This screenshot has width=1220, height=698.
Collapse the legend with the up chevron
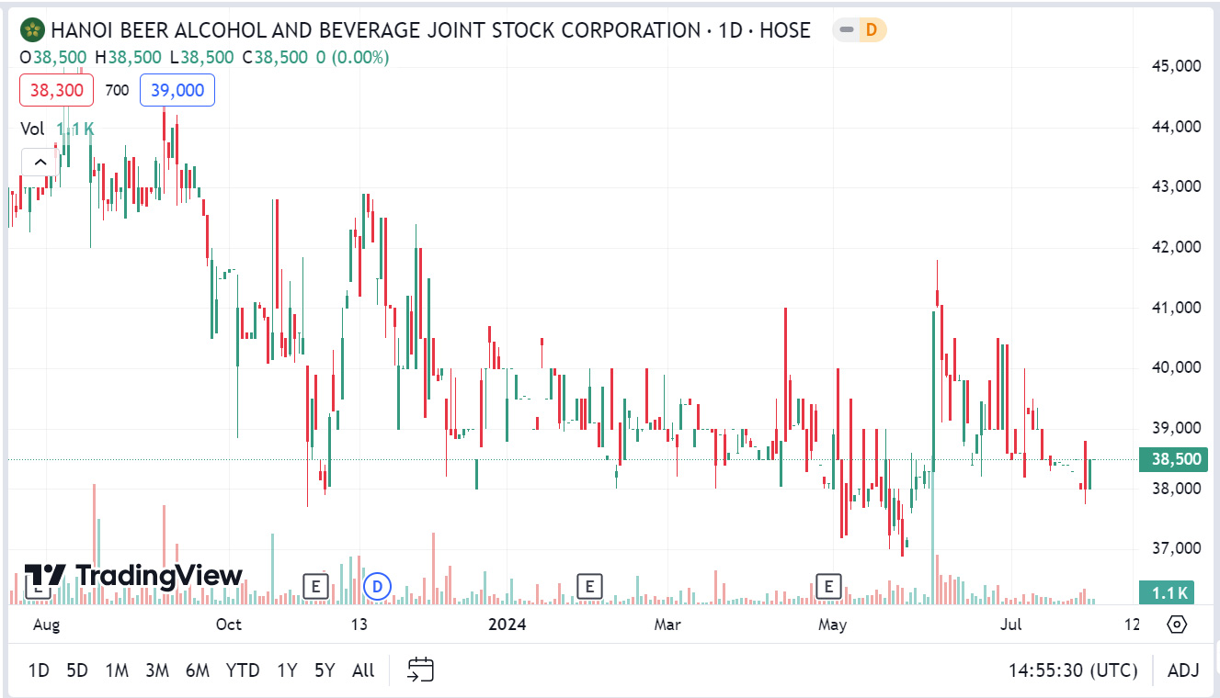pos(39,162)
